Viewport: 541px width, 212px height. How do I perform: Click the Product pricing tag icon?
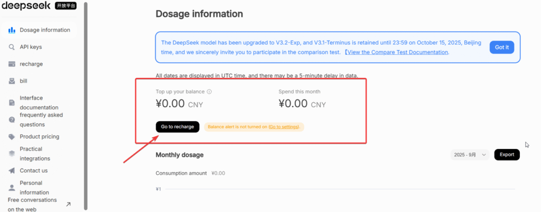pos(12,137)
